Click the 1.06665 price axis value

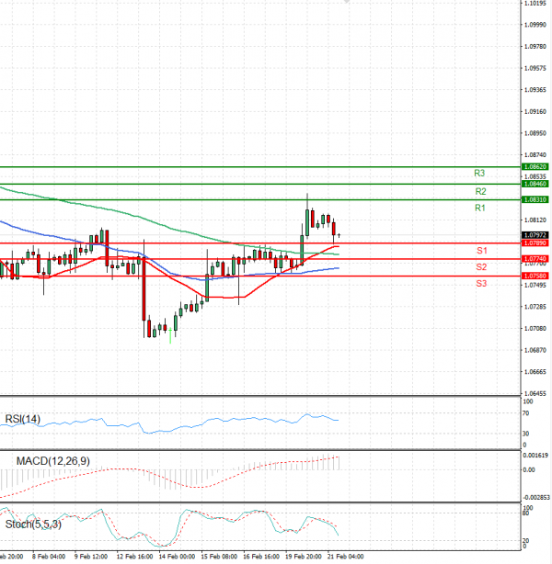(x=535, y=372)
